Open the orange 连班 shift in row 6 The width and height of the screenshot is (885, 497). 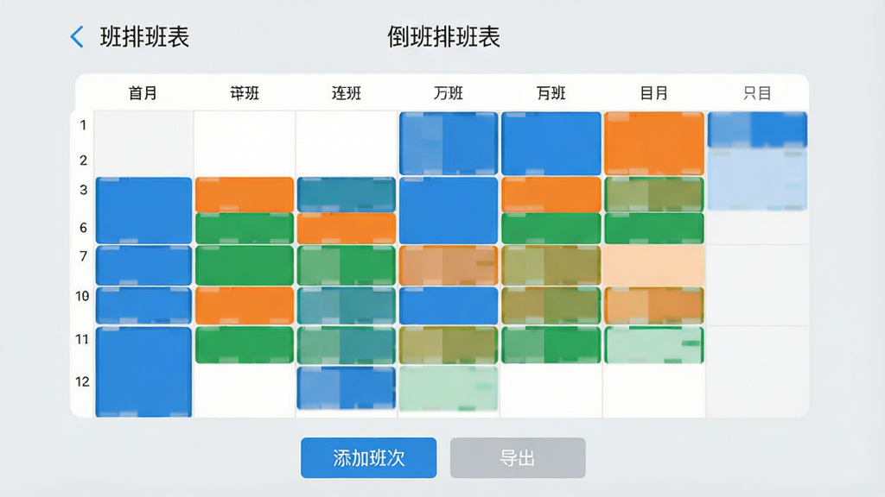click(x=346, y=228)
